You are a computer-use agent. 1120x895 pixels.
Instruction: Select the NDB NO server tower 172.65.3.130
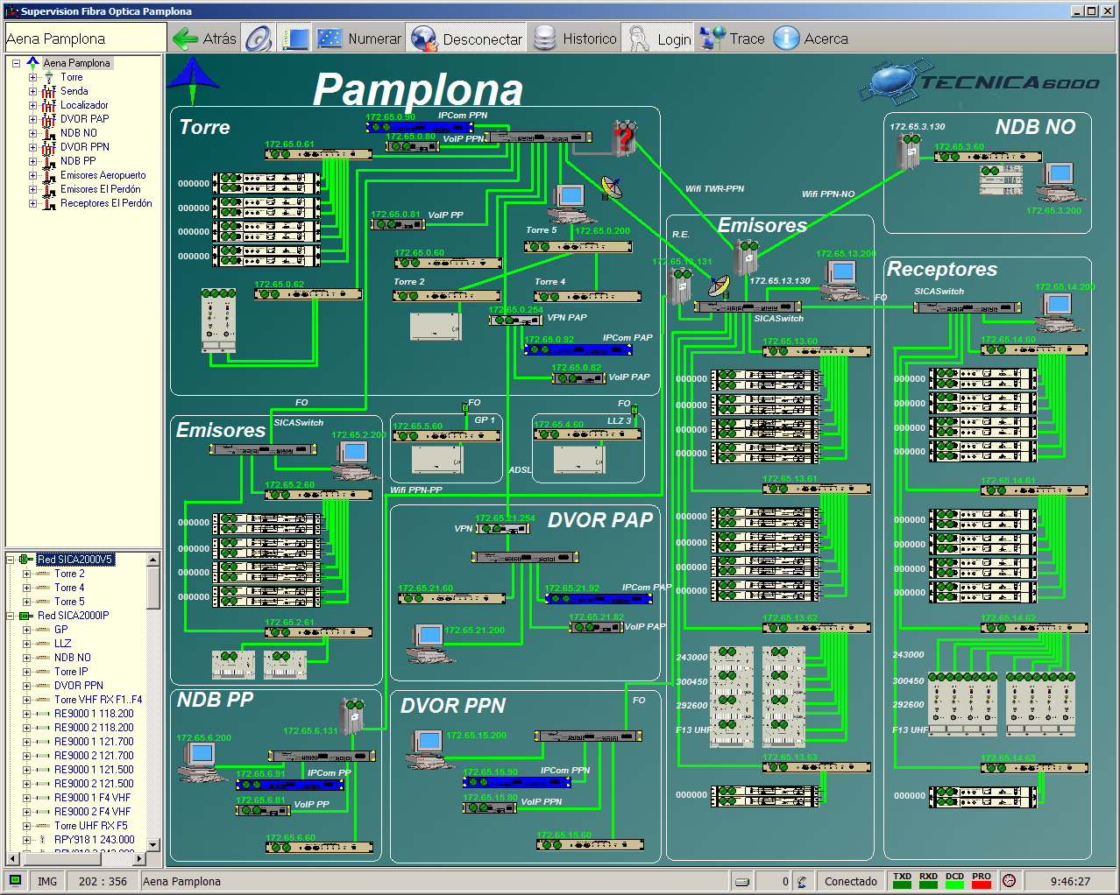click(x=907, y=152)
